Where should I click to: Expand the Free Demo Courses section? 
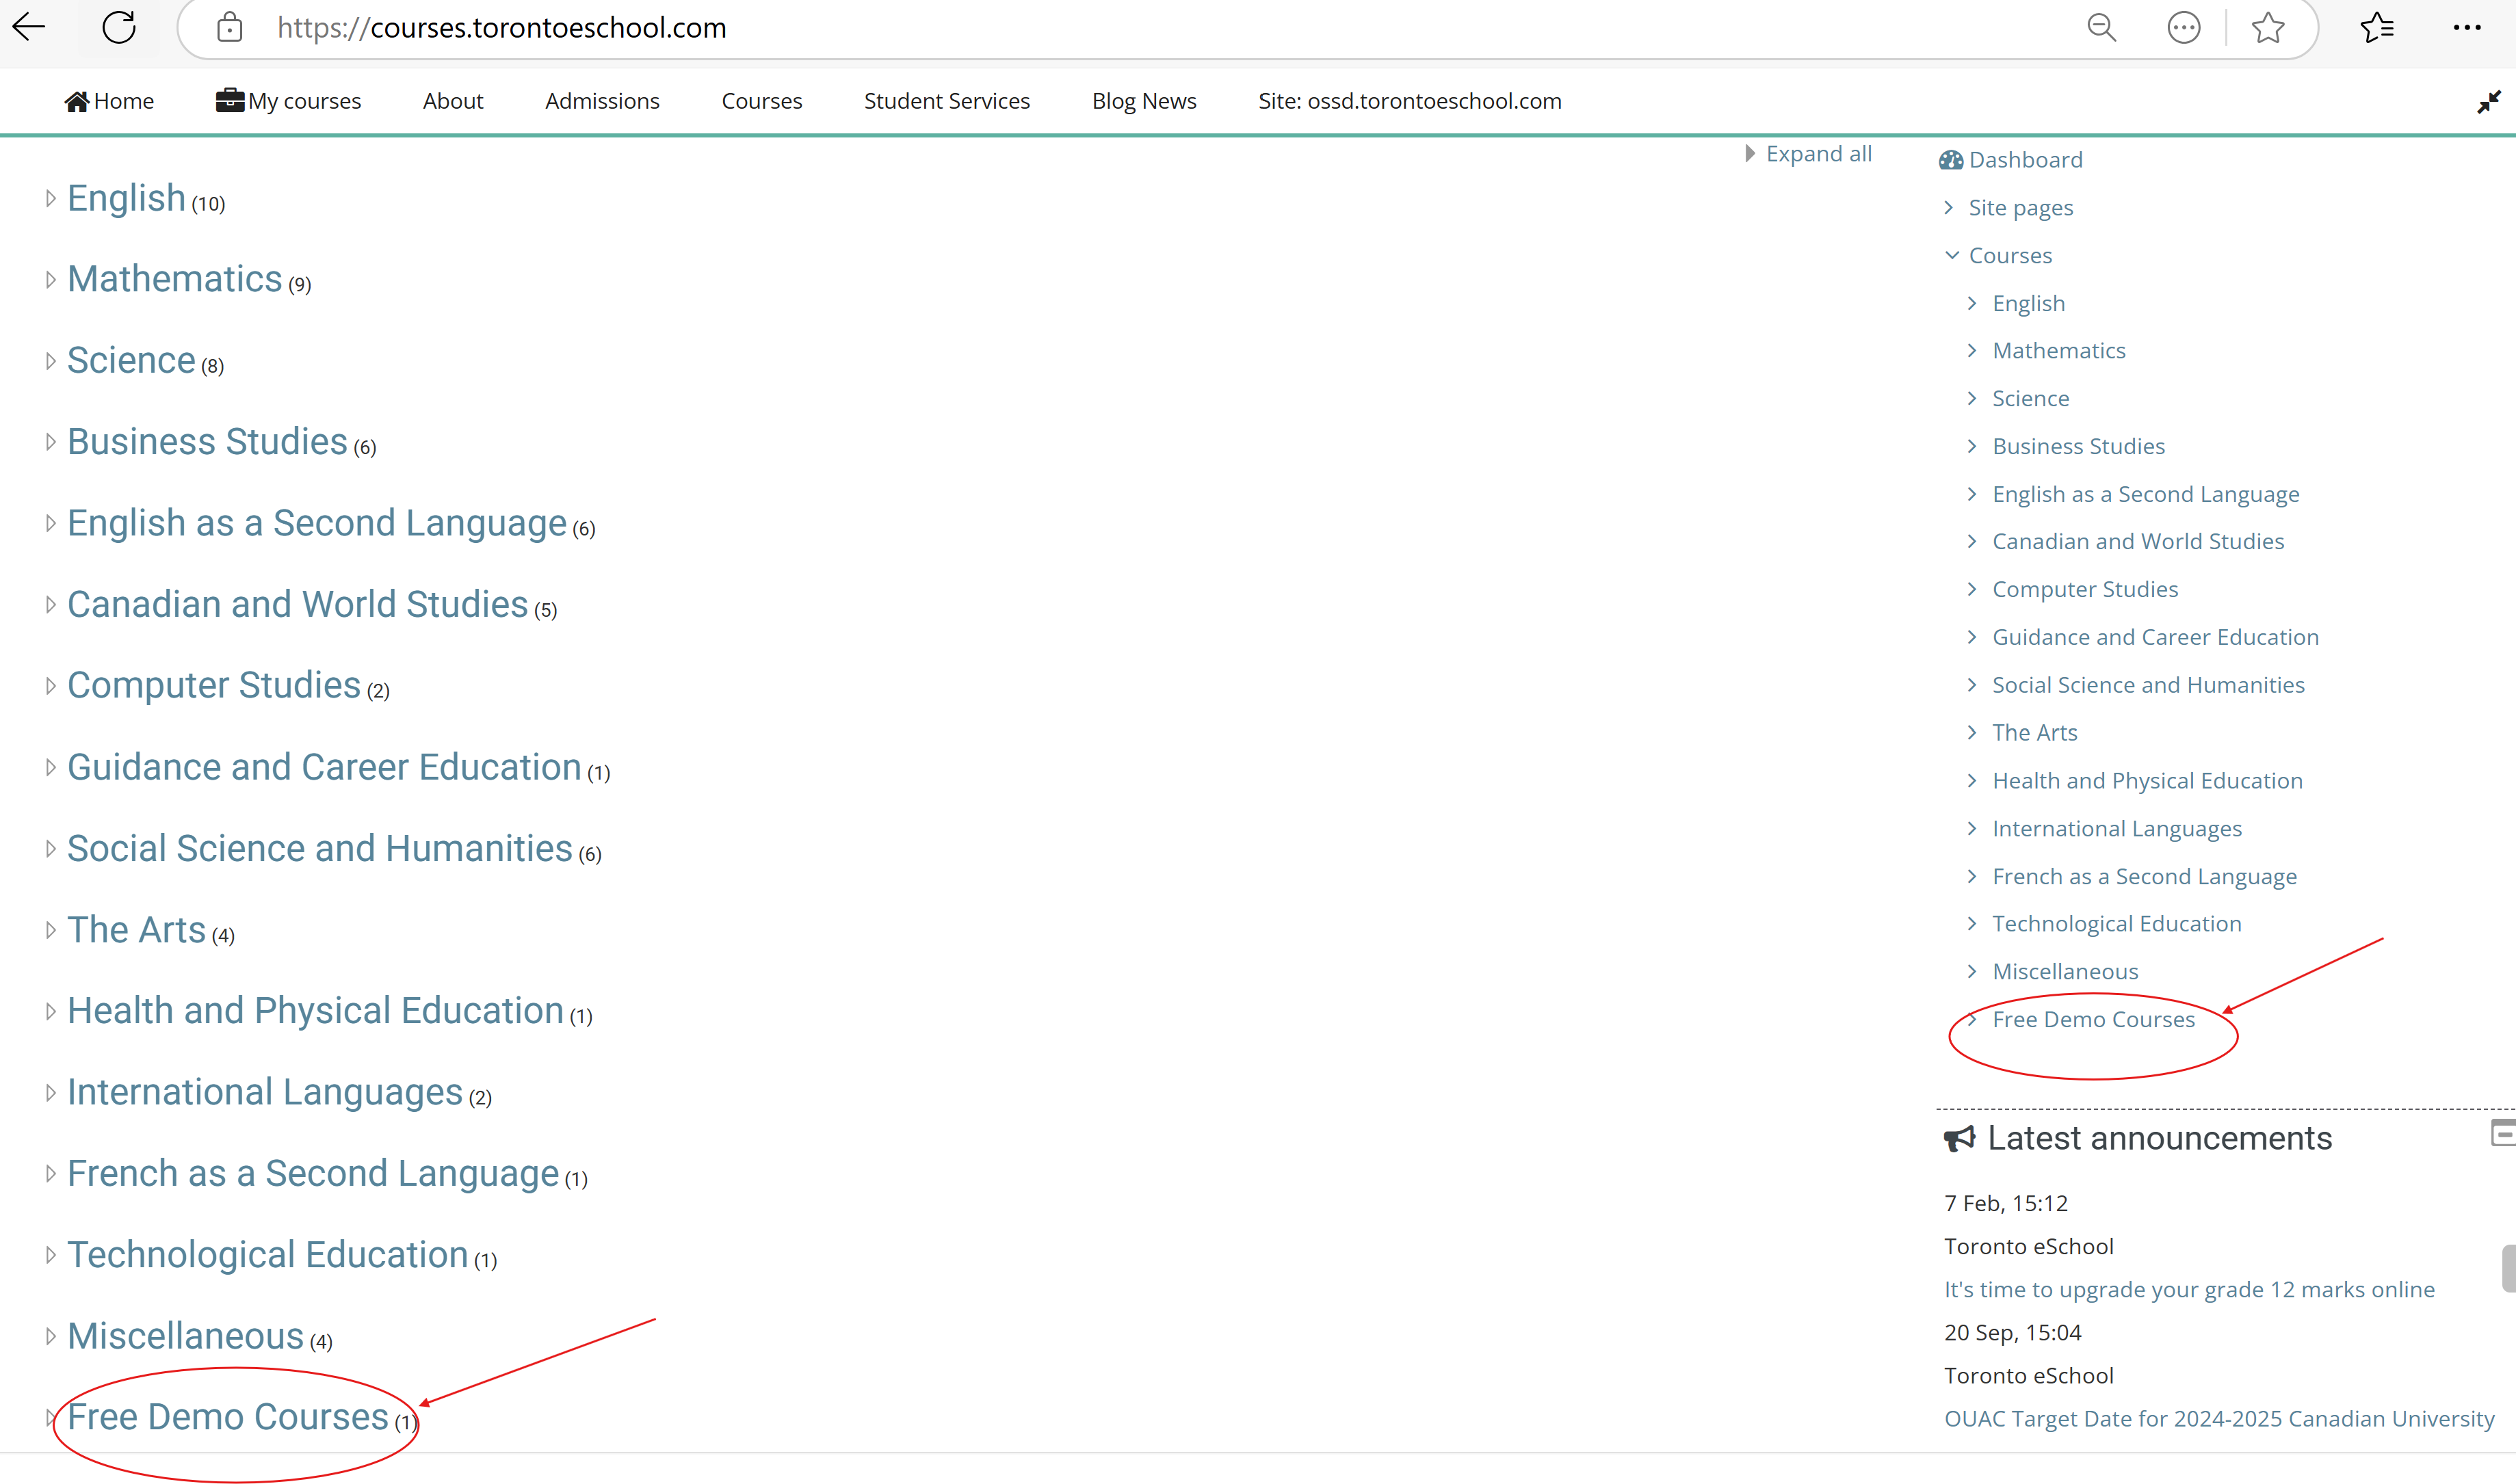49,1415
